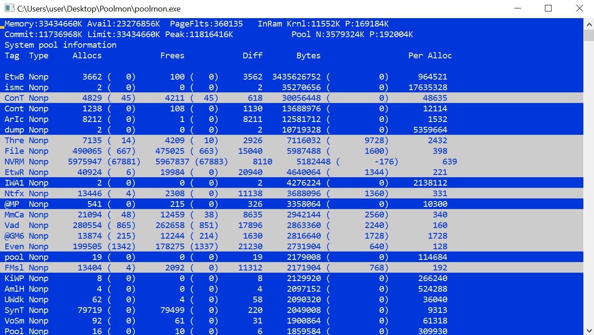Click the File frees count 475025
Viewport: 594px width, 335px height.
click(170, 151)
